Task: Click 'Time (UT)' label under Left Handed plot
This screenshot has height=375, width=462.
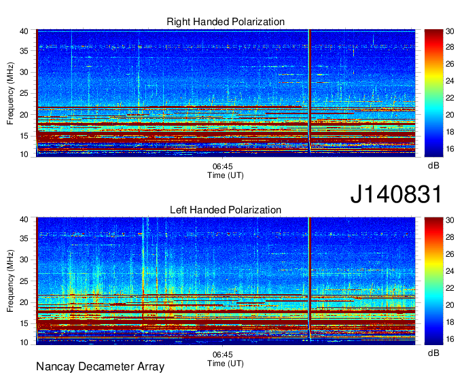Action: [x=226, y=363]
